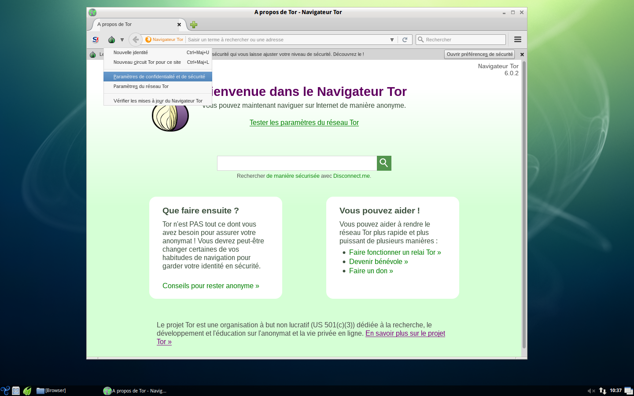Image resolution: width=634 pixels, height=396 pixels.
Task: Click the page vertical scrollbar
Action: (x=524, y=205)
